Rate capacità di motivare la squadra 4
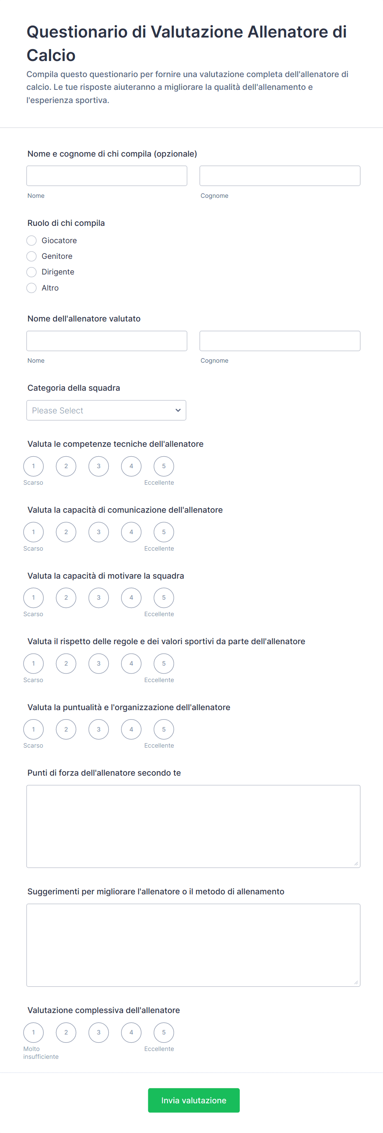 [x=131, y=598]
